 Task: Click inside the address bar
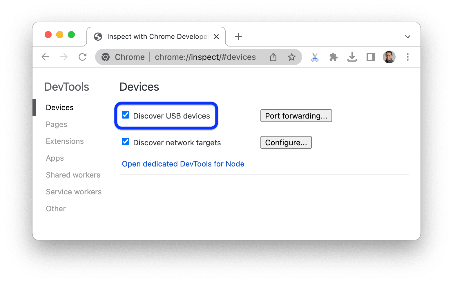[205, 57]
